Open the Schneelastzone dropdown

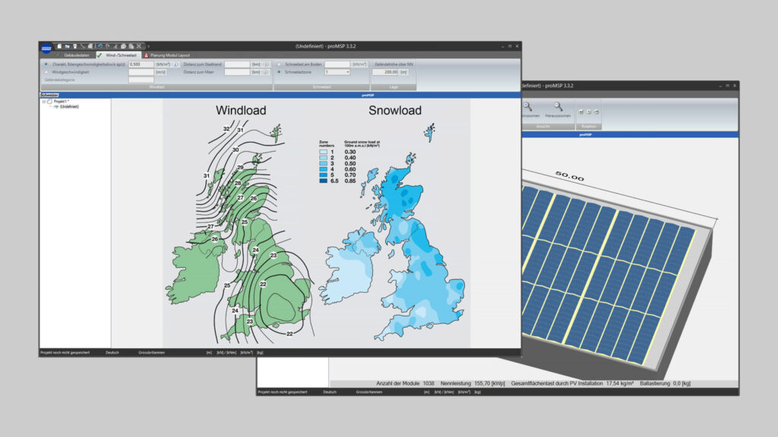point(347,72)
